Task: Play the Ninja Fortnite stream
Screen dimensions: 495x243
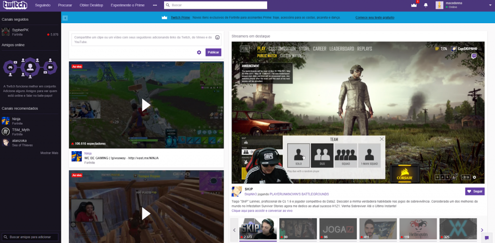Action: 146,105
